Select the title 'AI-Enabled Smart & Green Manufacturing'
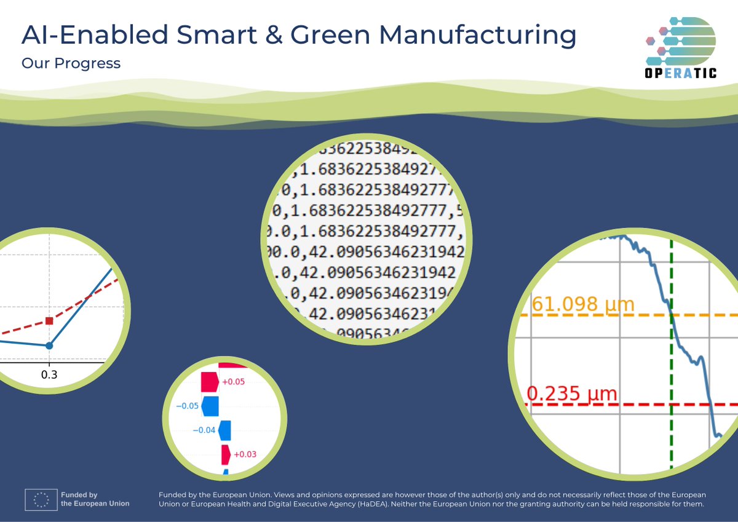The width and height of the screenshot is (738, 522). coord(299,35)
